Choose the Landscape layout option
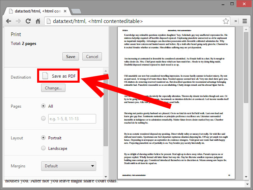Image resolution: width=253 pixels, height=190 pixels. tap(43, 148)
